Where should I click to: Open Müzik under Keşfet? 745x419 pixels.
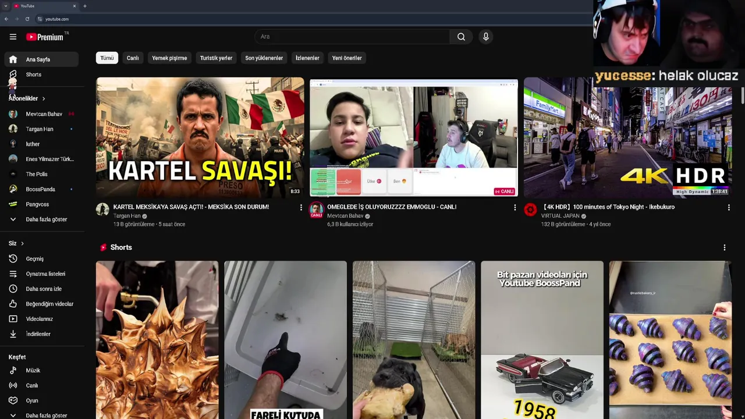41,370
